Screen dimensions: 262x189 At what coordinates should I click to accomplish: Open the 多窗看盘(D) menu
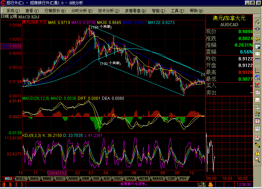click(x=136, y=11)
